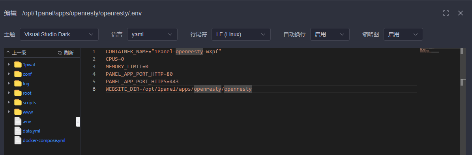Expand the www folder arrow
The width and height of the screenshot is (472, 155).
click(x=9, y=112)
